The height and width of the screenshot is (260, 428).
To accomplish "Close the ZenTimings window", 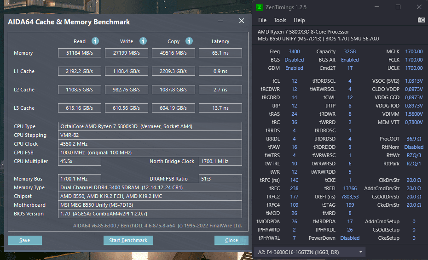I will (419, 7).
